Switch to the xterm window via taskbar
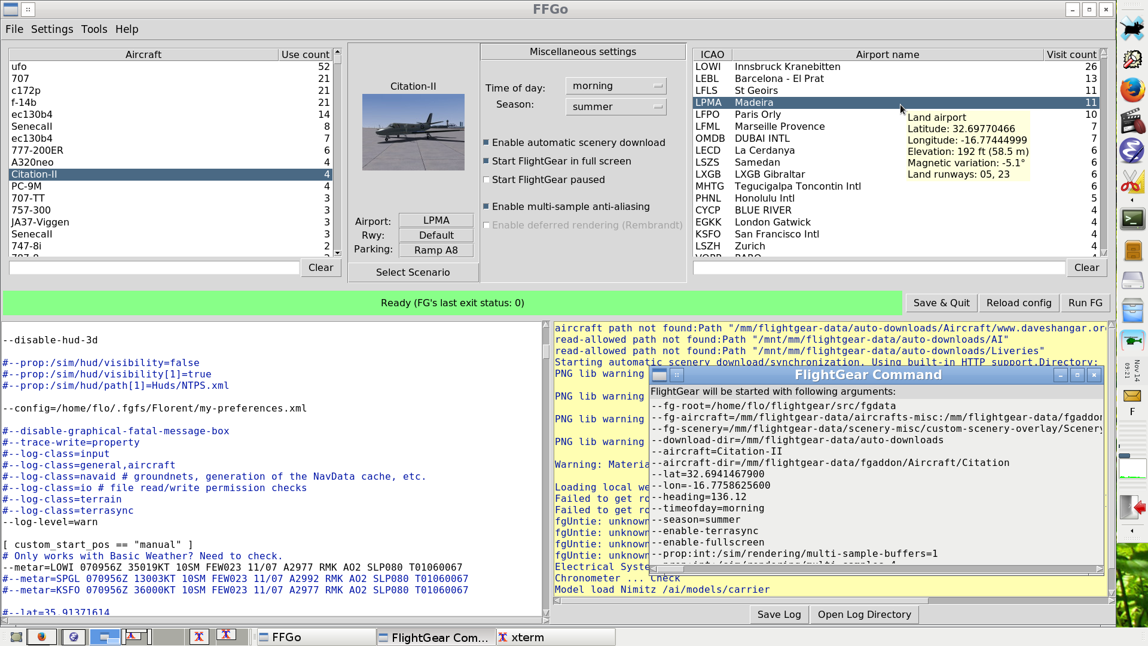1148x646 pixels. [555, 637]
